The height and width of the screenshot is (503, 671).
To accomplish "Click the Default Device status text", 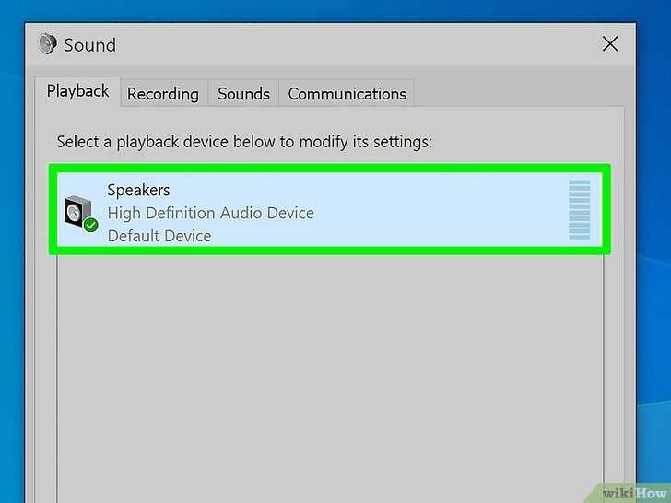I will pos(159,236).
